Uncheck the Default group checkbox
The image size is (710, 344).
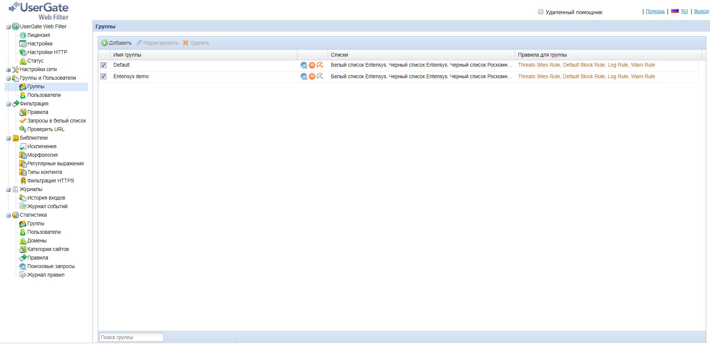[103, 65]
